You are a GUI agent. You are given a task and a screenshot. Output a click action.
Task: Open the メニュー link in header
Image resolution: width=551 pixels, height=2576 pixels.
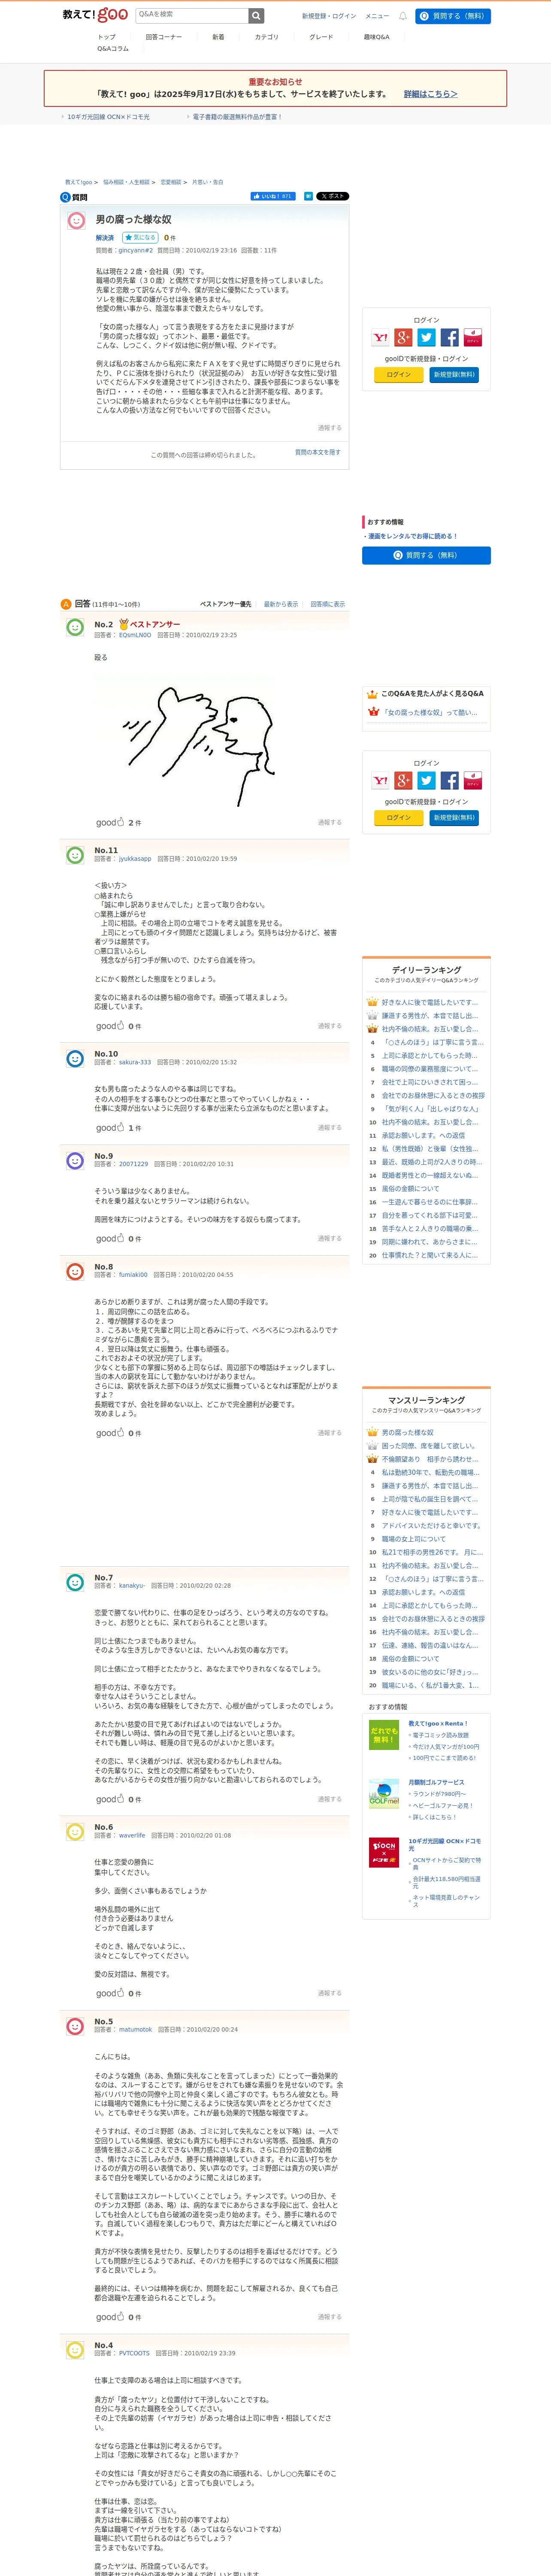377,16
